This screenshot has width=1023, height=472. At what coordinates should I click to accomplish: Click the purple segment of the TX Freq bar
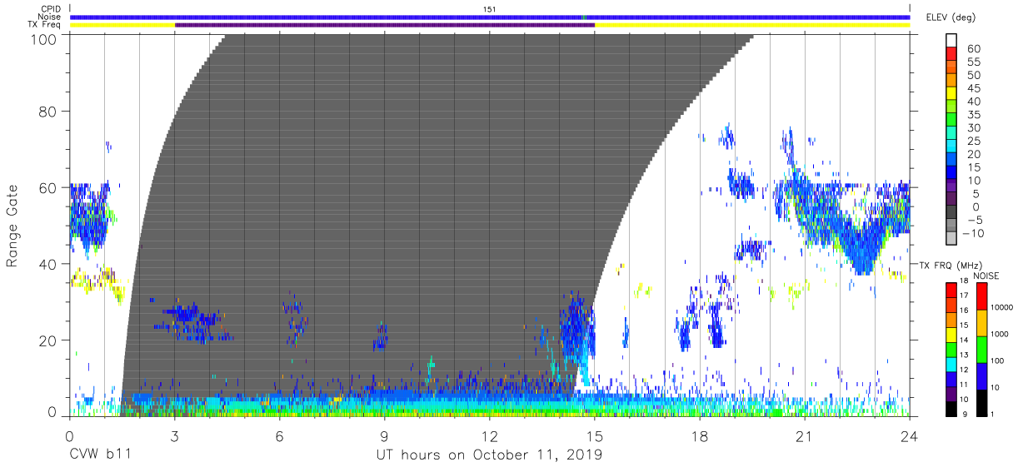385,25
